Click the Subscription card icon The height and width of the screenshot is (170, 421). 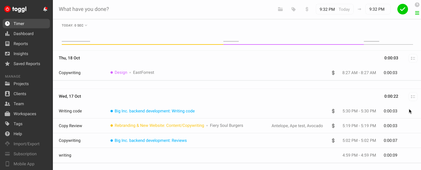7,154
